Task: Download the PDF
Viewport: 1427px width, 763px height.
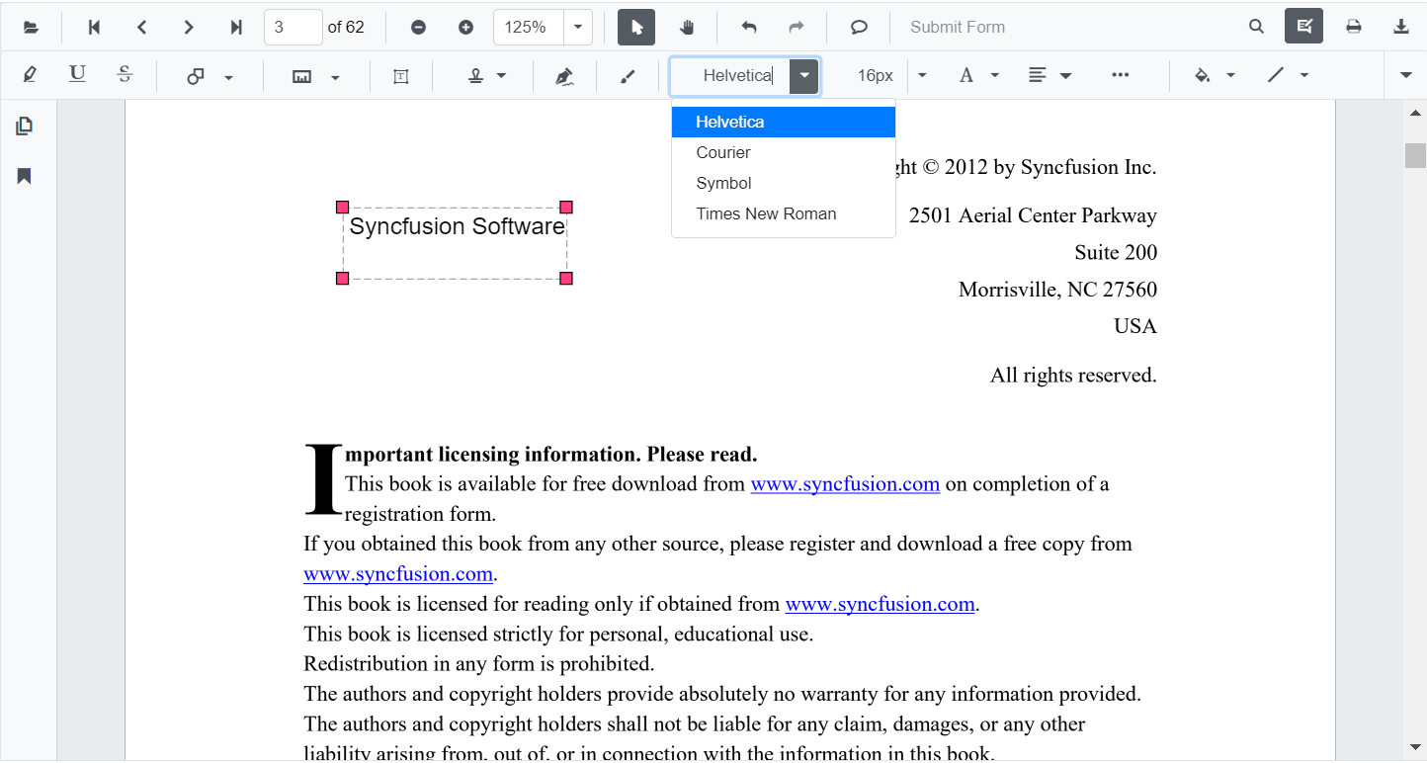Action: 1402,27
